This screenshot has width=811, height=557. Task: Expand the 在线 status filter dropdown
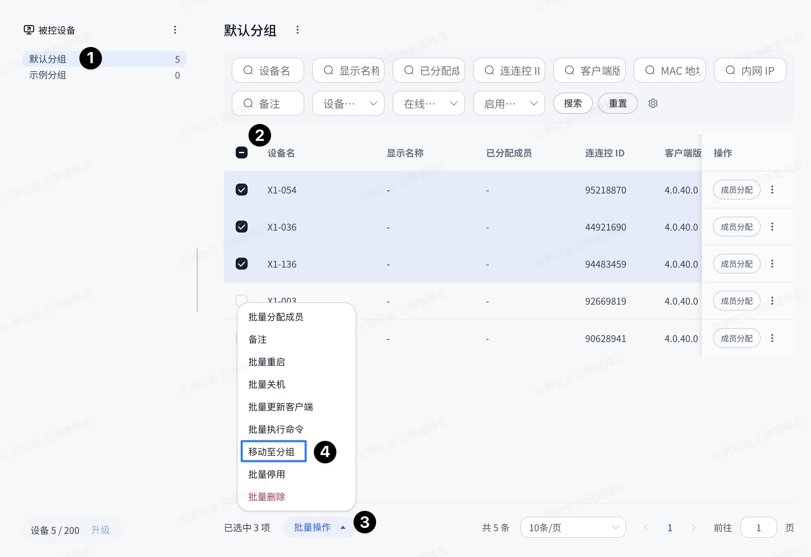pyautogui.click(x=429, y=103)
